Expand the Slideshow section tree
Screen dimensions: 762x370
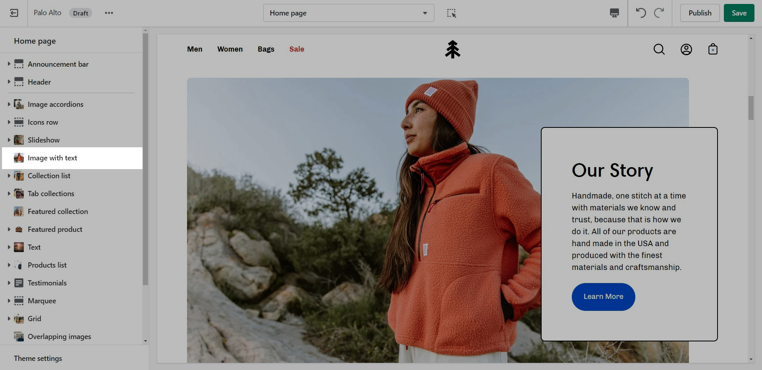(9, 140)
